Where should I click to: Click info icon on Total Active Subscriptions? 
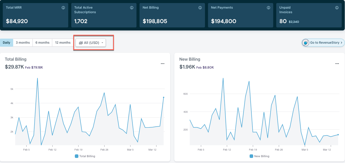click(x=132, y=8)
